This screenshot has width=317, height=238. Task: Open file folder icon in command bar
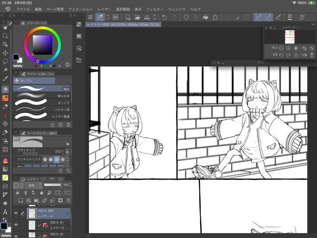click(137, 17)
